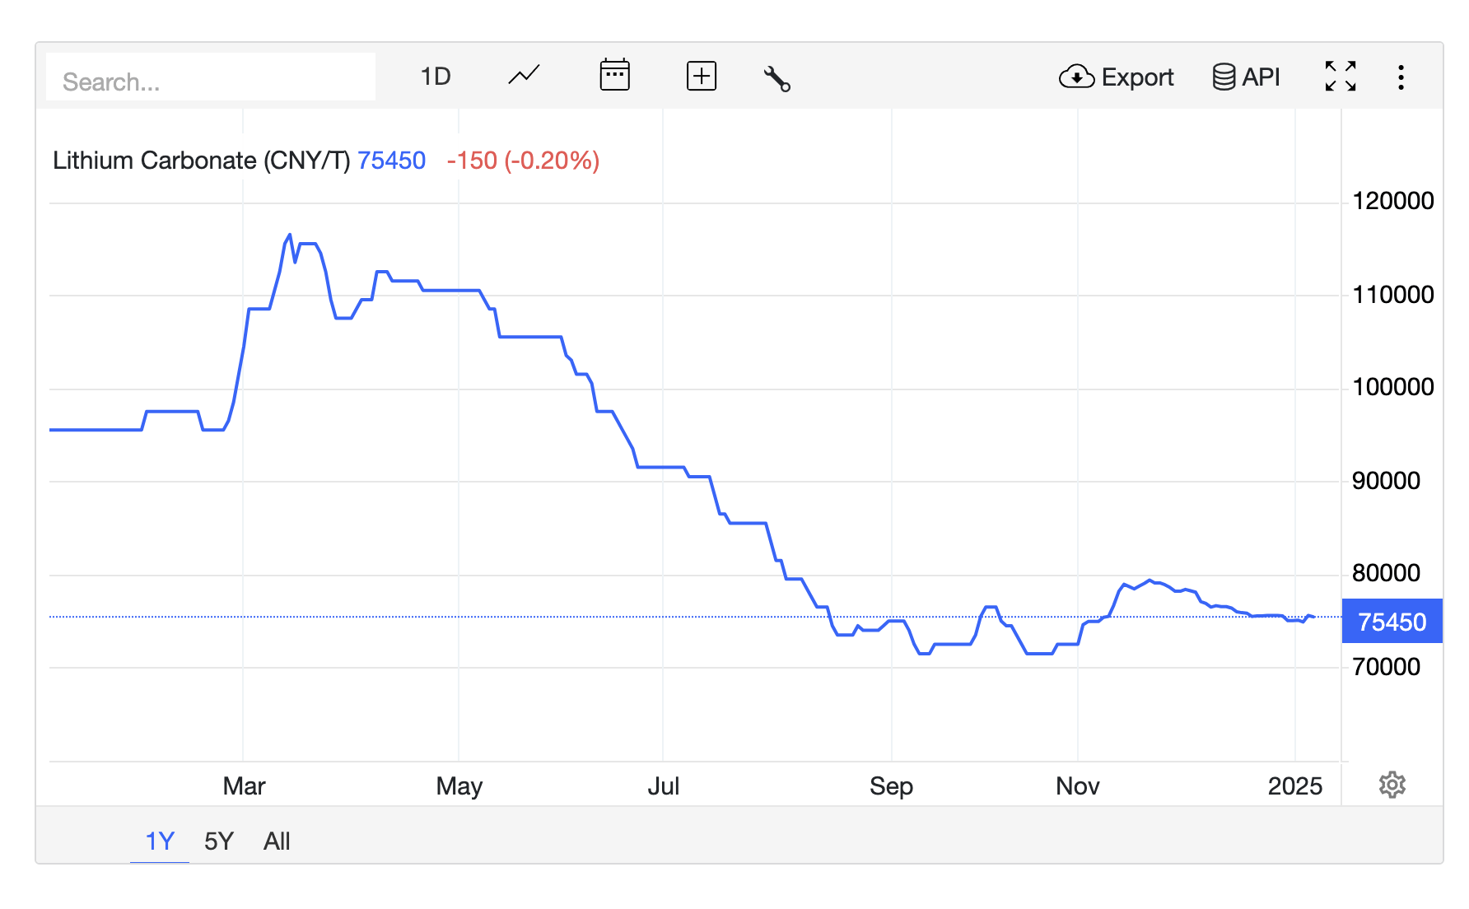Keep 1Y range selected by clicking it

coord(160,841)
